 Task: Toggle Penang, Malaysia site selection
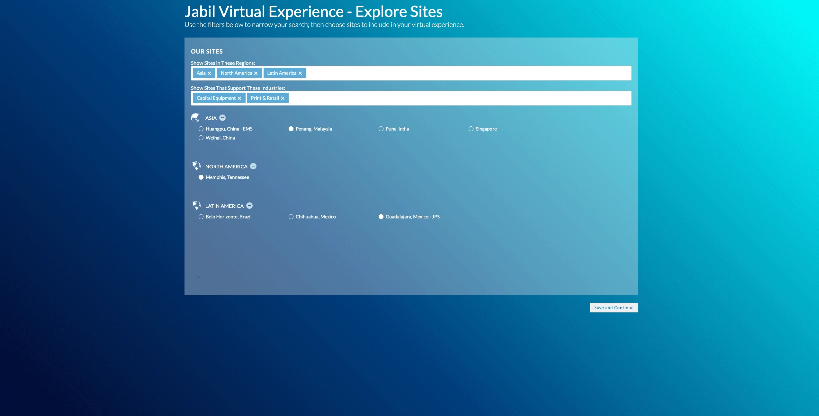291,129
